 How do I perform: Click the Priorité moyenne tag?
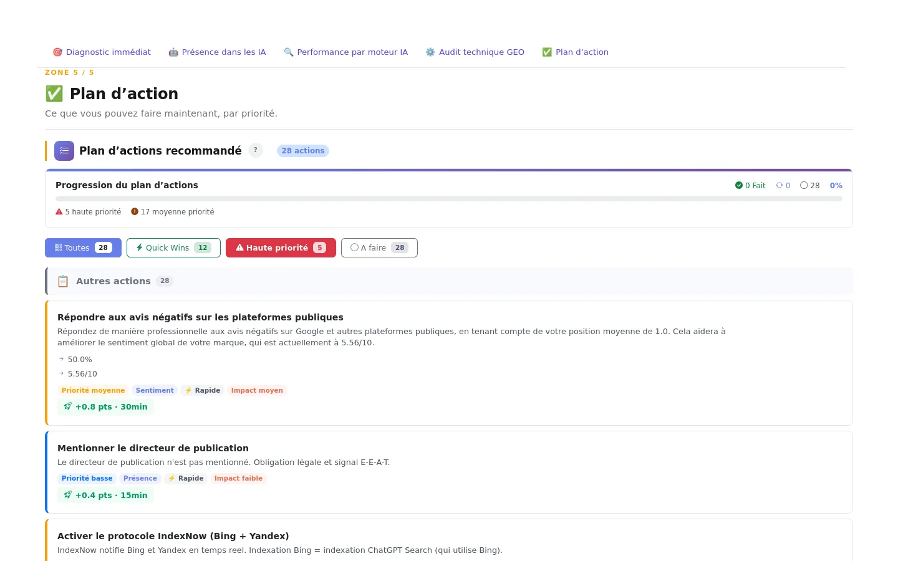(93, 390)
